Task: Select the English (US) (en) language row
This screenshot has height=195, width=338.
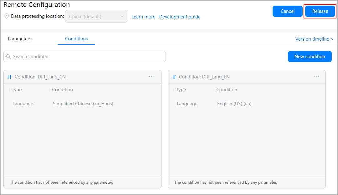Action: tap(234, 104)
